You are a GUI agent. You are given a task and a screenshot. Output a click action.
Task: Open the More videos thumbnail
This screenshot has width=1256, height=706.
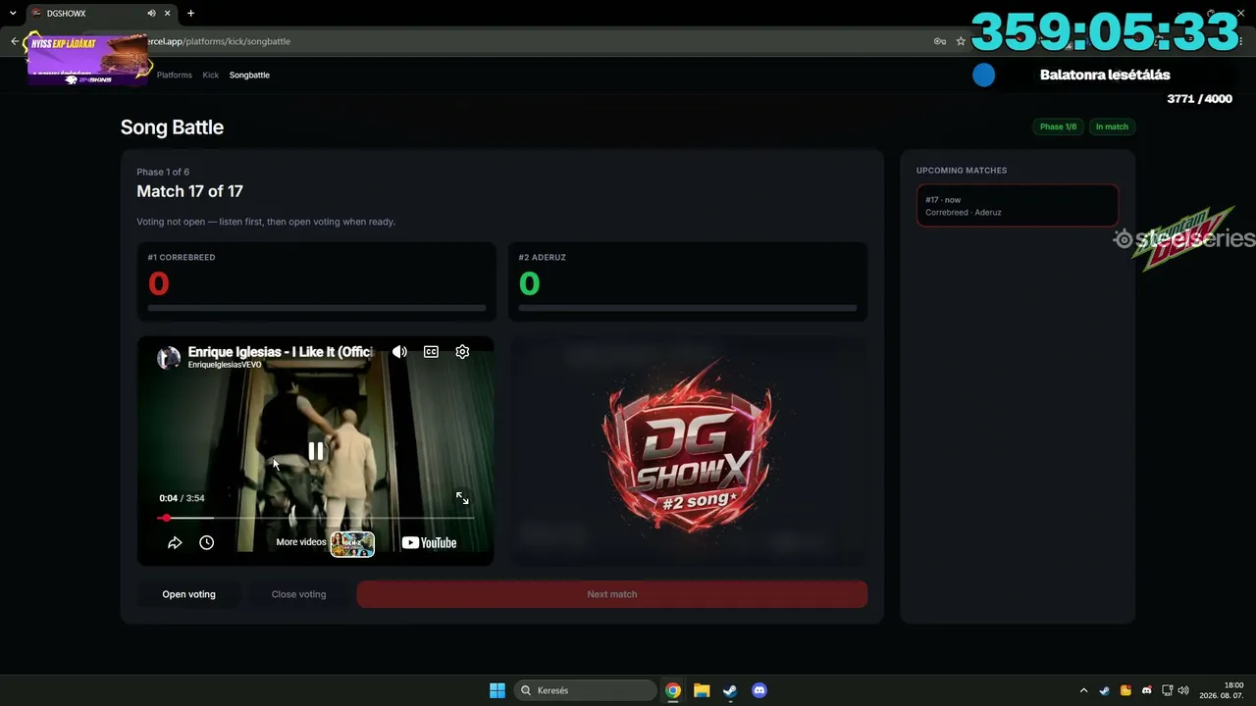[x=352, y=544]
